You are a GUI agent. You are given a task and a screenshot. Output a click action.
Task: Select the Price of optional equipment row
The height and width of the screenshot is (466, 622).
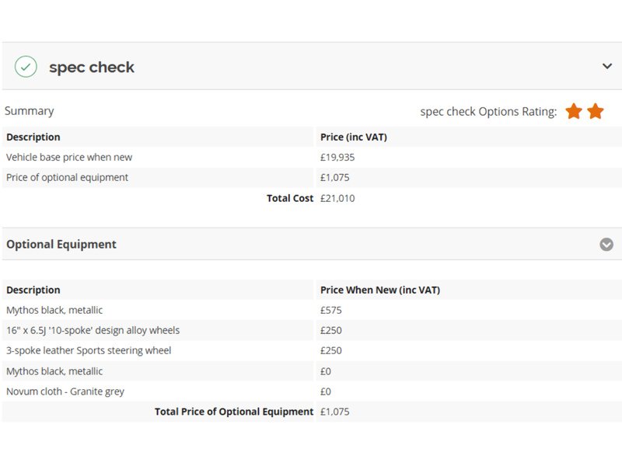pos(68,177)
